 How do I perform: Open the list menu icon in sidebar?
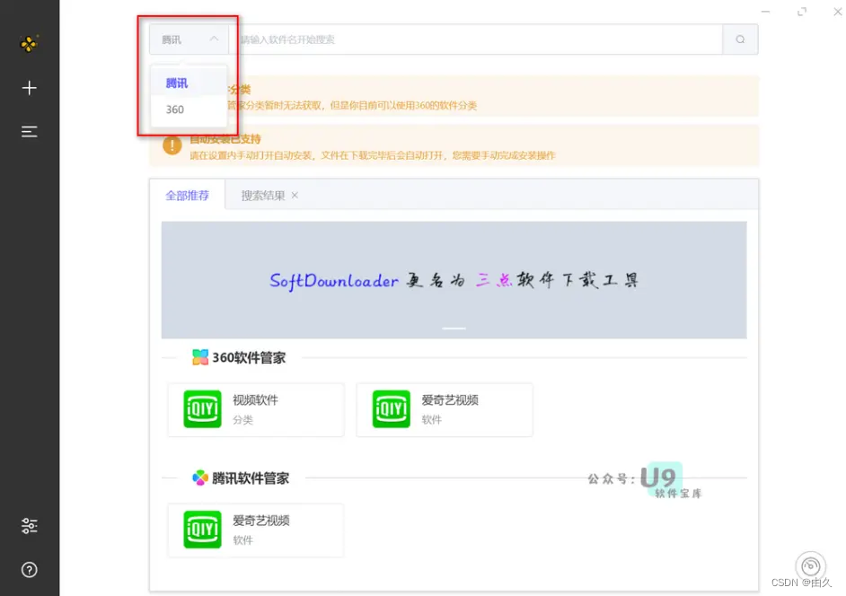29,132
